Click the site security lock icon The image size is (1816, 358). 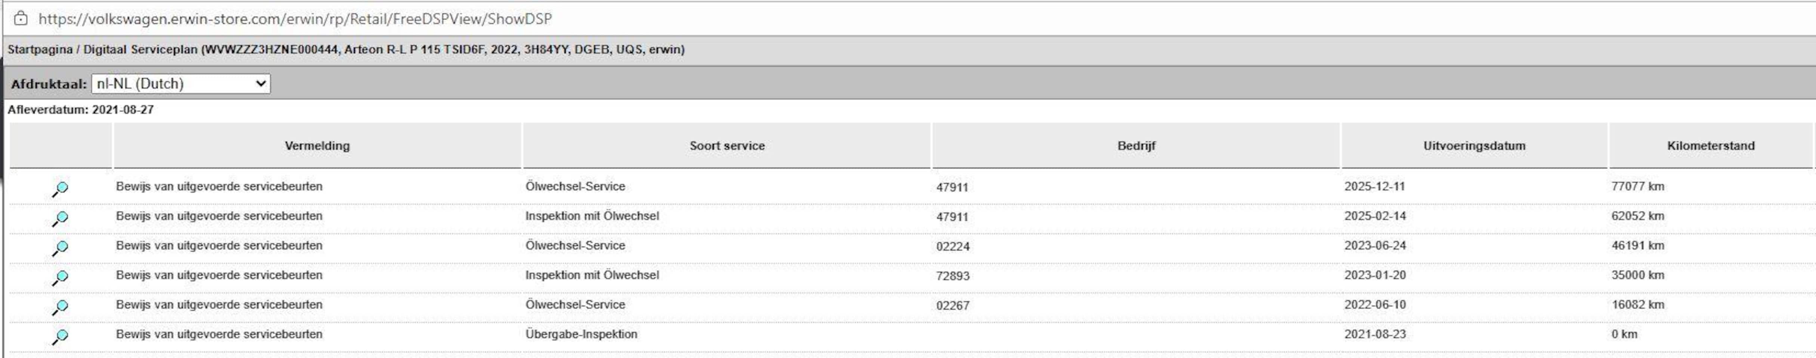pos(21,19)
